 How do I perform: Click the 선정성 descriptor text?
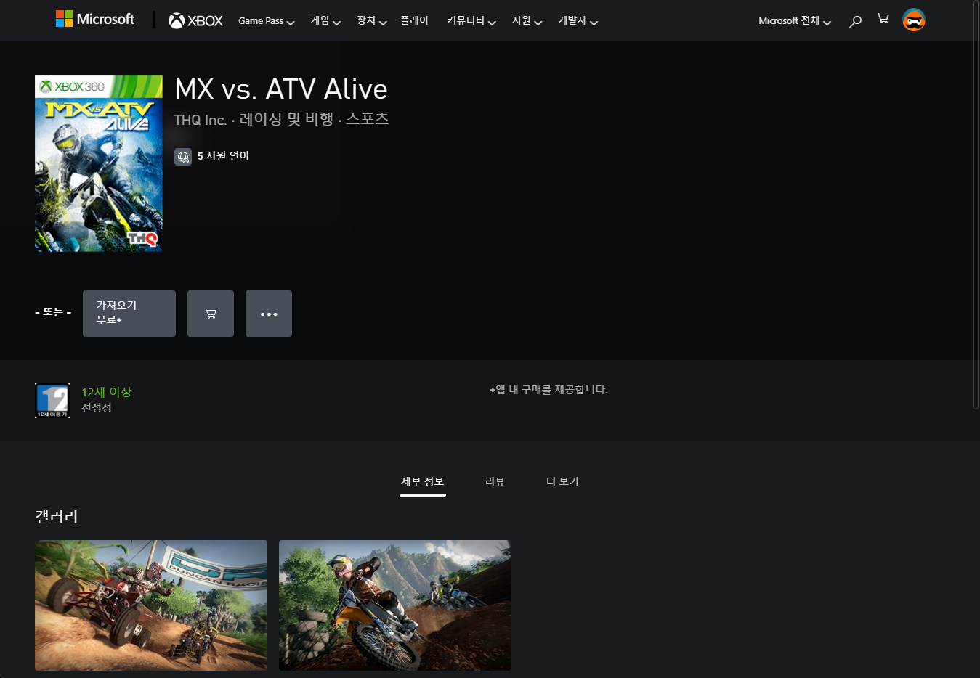pyautogui.click(x=97, y=408)
